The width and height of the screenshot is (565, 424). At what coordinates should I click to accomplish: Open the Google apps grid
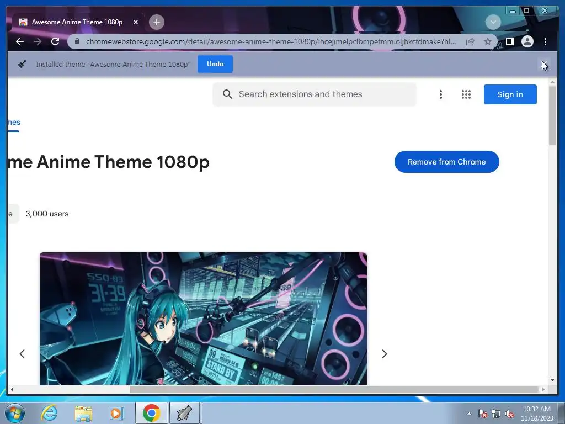pos(466,94)
